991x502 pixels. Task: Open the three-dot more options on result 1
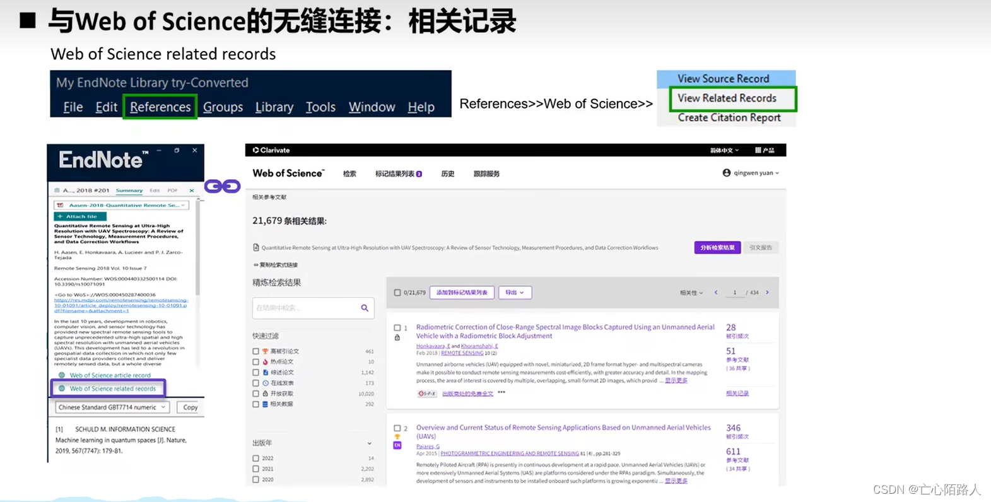pos(501,392)
